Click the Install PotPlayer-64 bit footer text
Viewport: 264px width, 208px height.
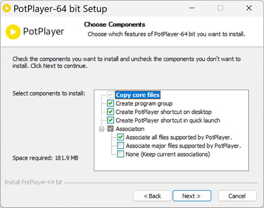[33, 182]
